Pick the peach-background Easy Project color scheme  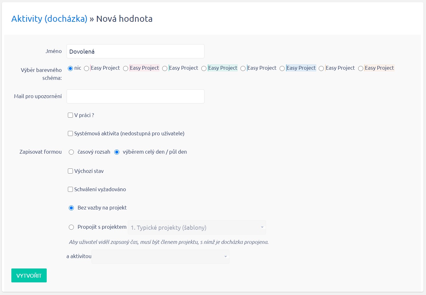(361, 68)
